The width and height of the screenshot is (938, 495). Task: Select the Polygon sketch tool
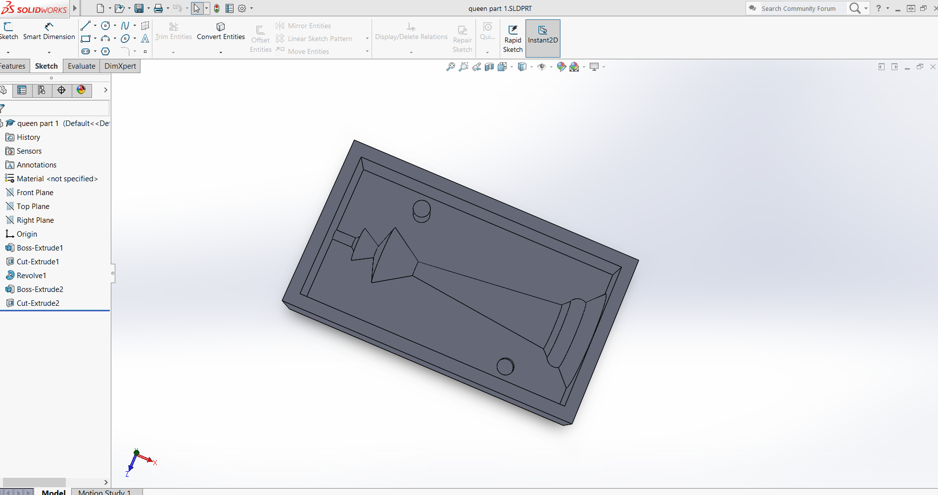pos(105,51)
